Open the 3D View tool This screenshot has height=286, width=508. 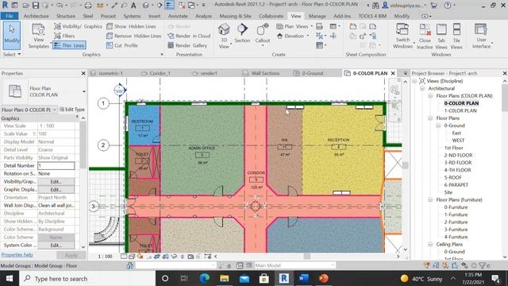(x=224, y=36)
